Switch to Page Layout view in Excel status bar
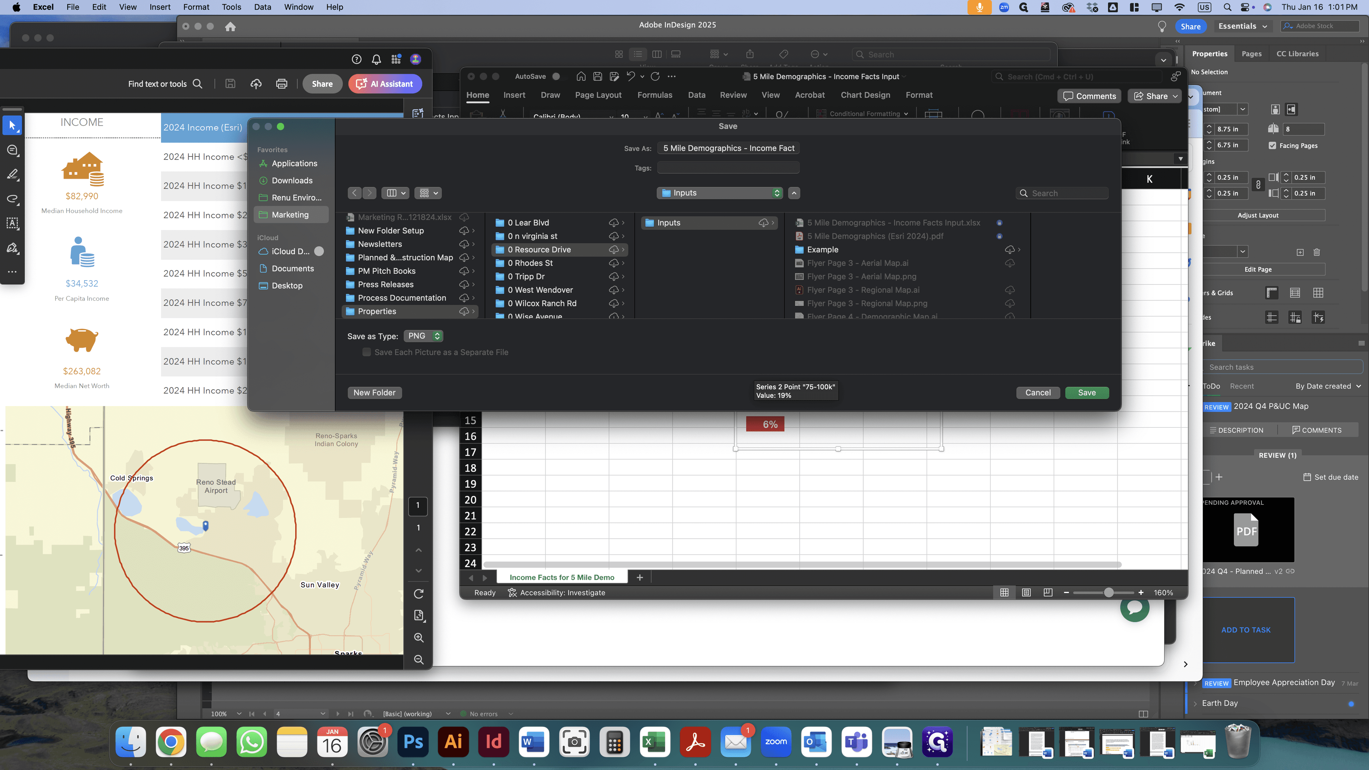The height and width of the screenshot is (770, 1369). (x=1026, y=592)
